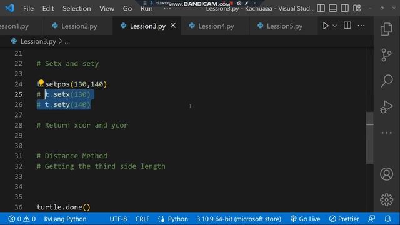Split the editor to the right
Viewport: 400px width, 225px height.
(347, 26)
